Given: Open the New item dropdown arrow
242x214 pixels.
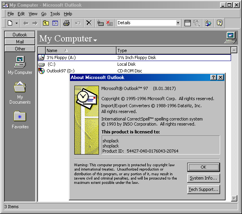Looking at the screenshot, I should point(16,23).
